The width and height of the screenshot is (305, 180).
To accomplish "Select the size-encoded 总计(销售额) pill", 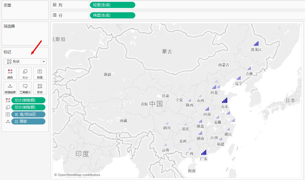I will tap(29, 107).
